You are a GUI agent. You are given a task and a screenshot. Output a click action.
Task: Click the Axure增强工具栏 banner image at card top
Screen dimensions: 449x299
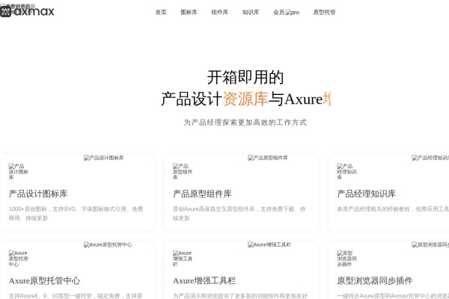pos(269,244)
